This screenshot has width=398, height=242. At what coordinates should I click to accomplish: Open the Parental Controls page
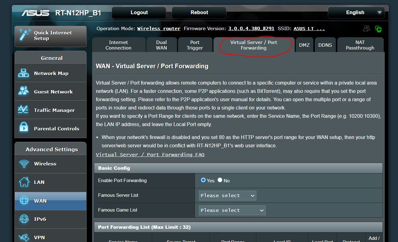51,129
